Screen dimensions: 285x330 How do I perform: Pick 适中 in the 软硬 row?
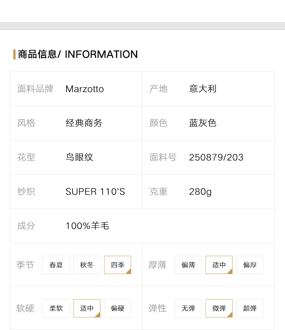[x=87, y=308]
